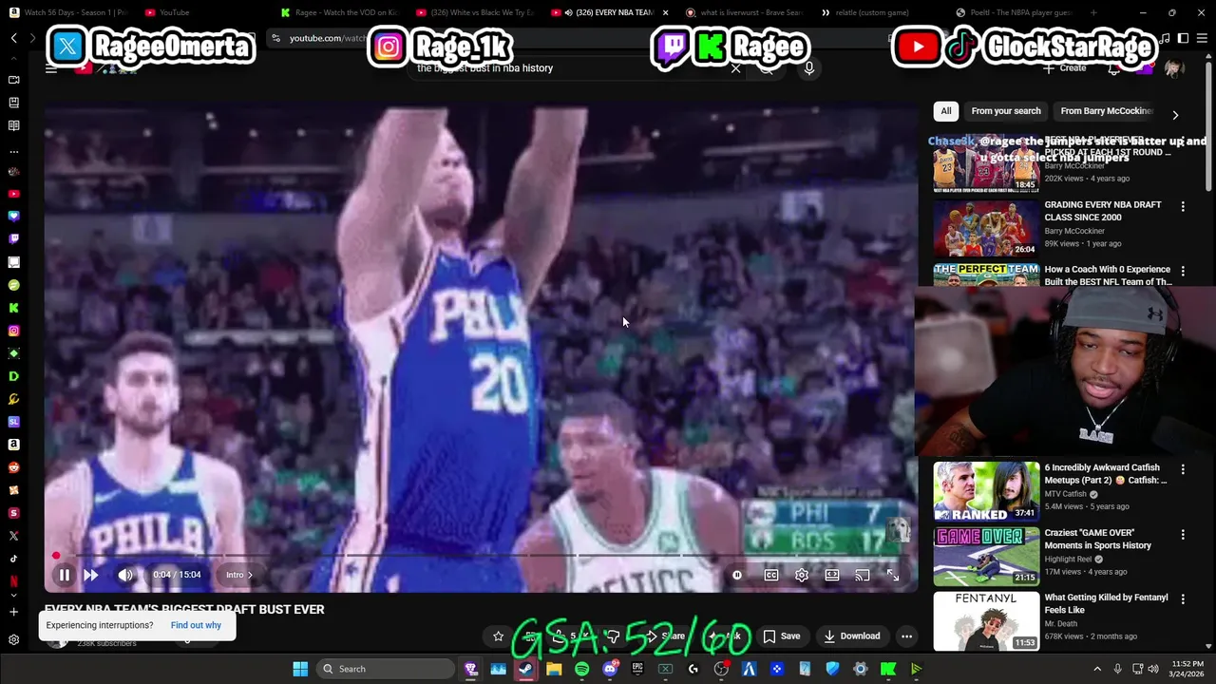
Task: Open Twitch from the browser sidebar
Action: tap(13, 239)
